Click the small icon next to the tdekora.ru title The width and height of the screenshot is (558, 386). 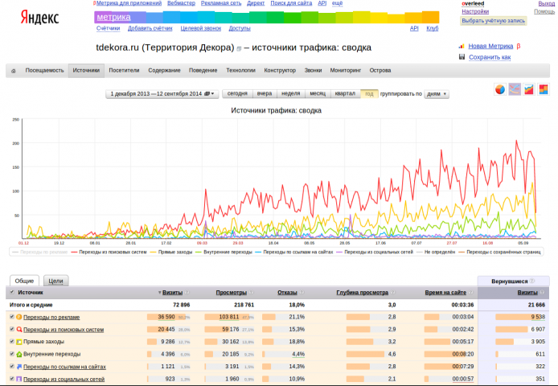tap(239, 48)
